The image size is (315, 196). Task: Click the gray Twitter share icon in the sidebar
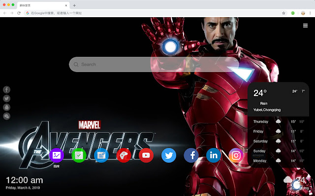(x=6, y=98)
